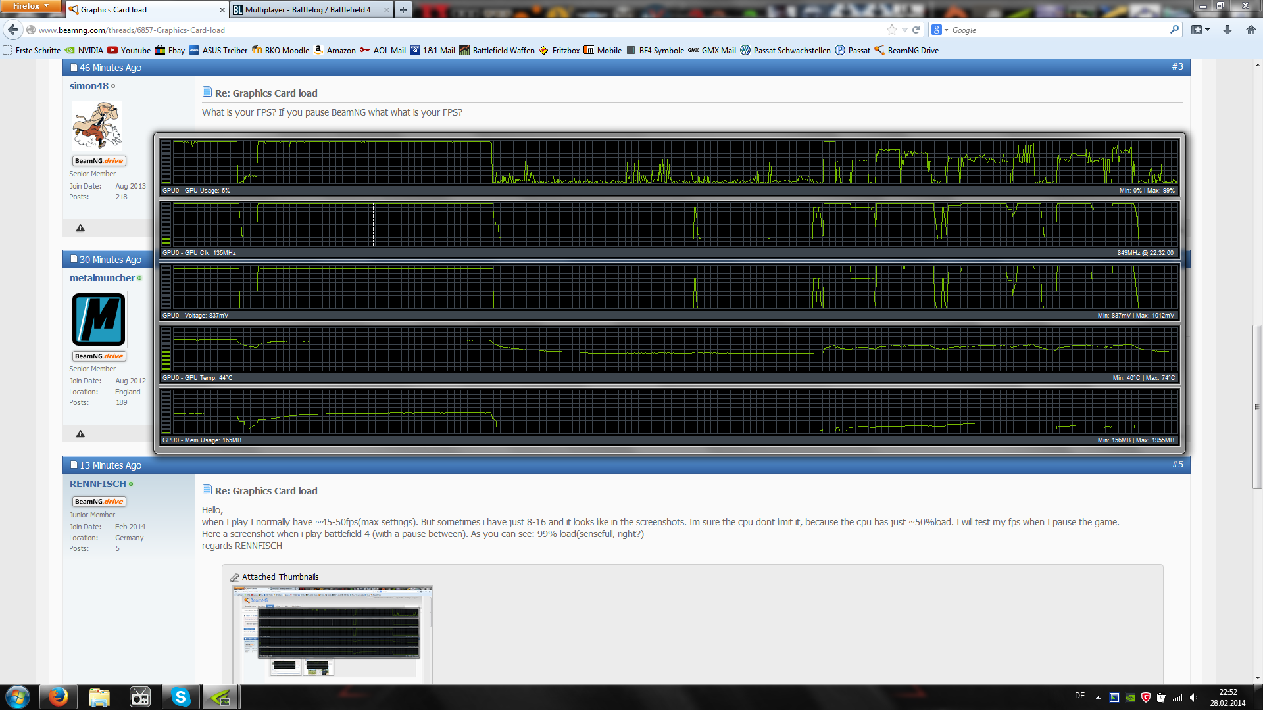
Task: Open Battlefield Waffen bookmark
Action: click(497, 50)
